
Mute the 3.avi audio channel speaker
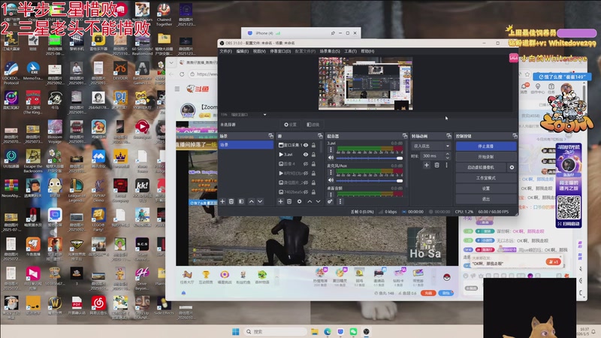point(331,158)
